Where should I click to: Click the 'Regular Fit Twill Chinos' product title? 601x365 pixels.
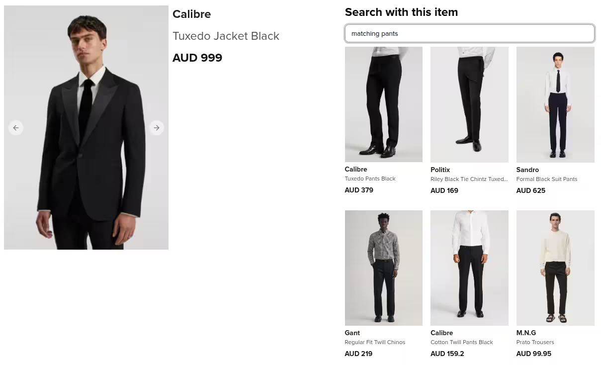tap(375, 342)
